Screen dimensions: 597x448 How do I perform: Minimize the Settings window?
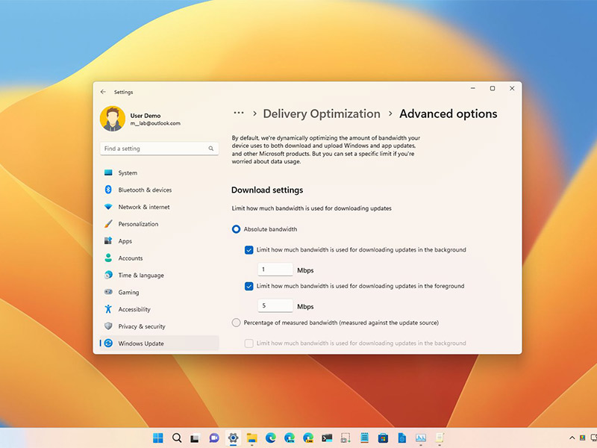point(473,88)
